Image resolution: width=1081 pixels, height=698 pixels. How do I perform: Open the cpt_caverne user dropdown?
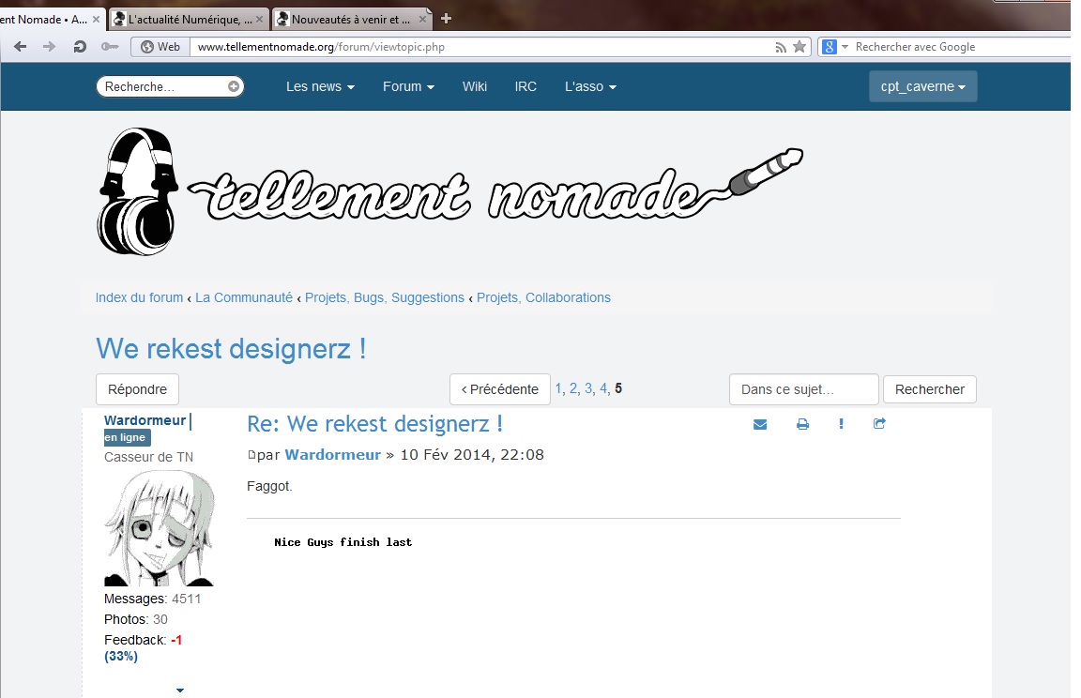(922, 86)
